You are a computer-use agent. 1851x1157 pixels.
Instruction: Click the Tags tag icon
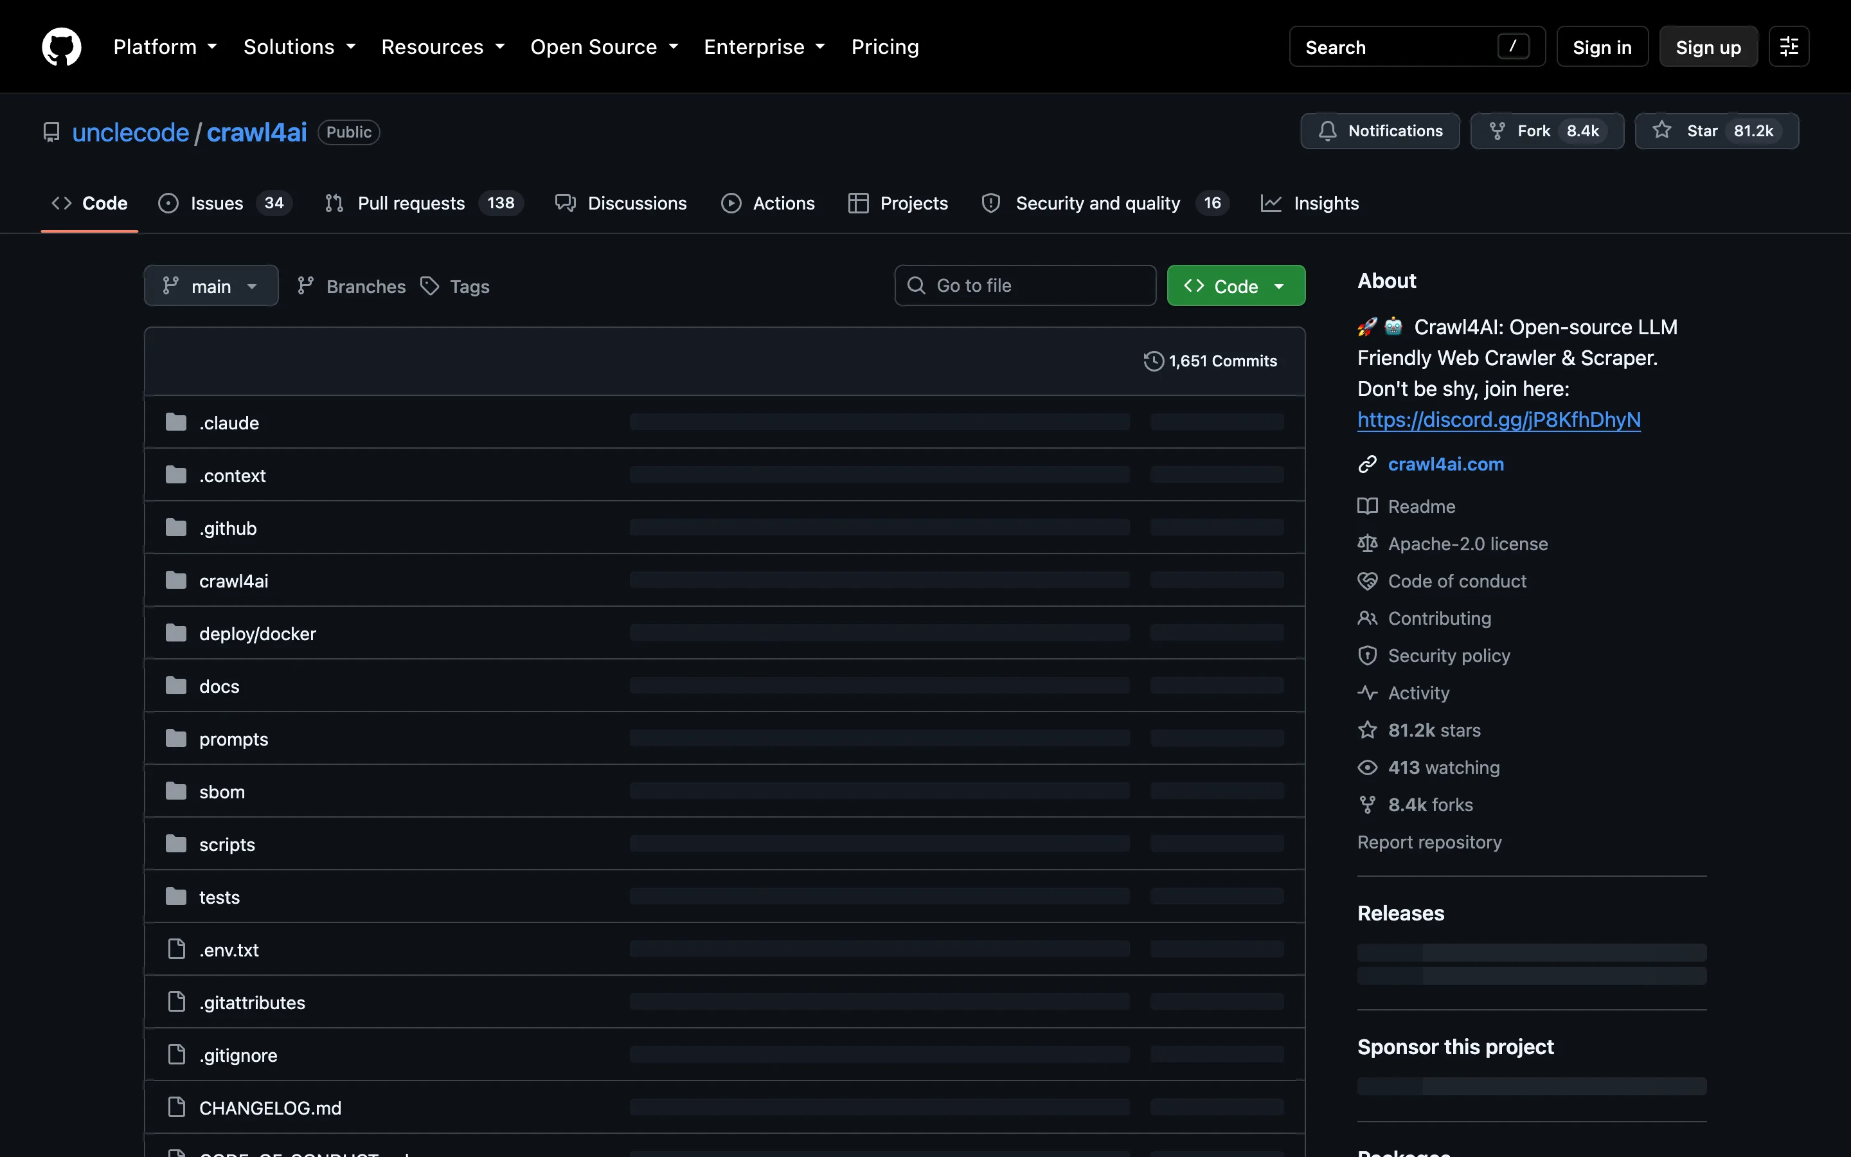430,286
